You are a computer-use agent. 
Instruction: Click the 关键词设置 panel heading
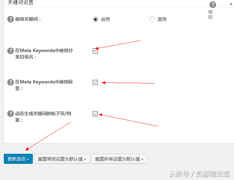tap(20, 2)
